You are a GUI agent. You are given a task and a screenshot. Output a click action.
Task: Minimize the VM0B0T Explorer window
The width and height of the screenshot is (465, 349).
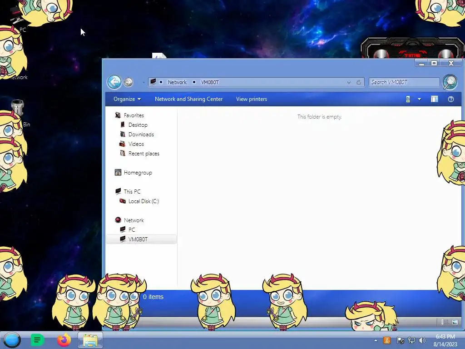(x=422, y=63)
